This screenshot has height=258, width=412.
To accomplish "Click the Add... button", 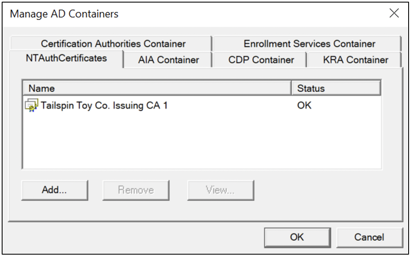I will (x=55, y=190).
